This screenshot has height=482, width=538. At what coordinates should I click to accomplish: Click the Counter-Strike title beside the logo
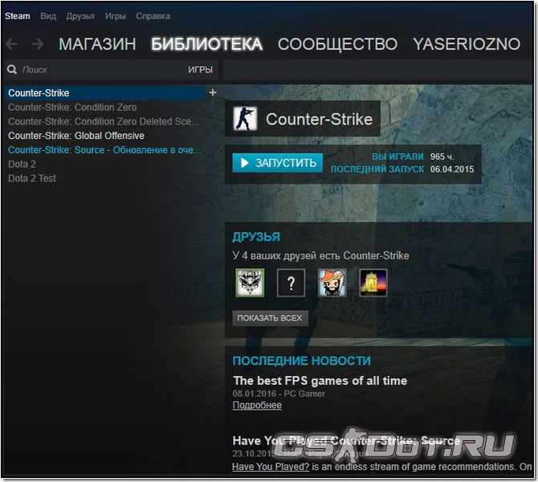coord(319,119)
